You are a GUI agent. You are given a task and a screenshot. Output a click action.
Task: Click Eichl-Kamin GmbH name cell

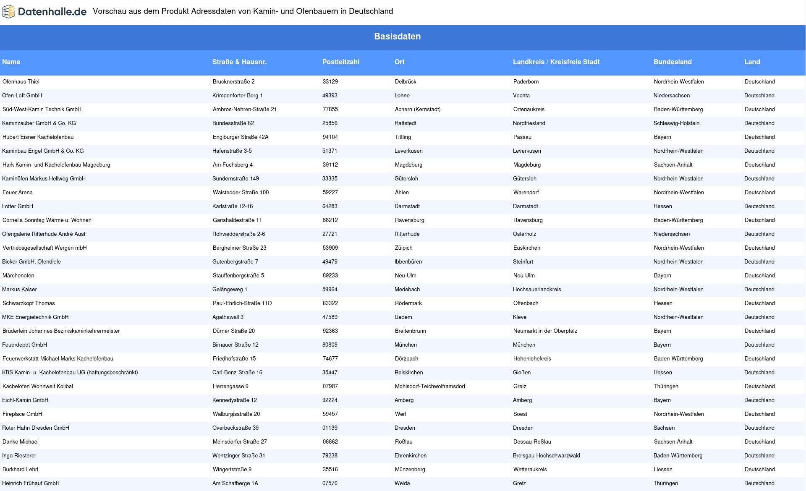(25, 400)
